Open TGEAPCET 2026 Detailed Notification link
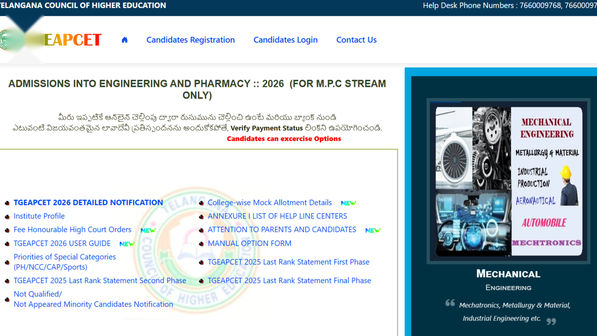The width and height of the screenshot is (597, 336). 88,203
